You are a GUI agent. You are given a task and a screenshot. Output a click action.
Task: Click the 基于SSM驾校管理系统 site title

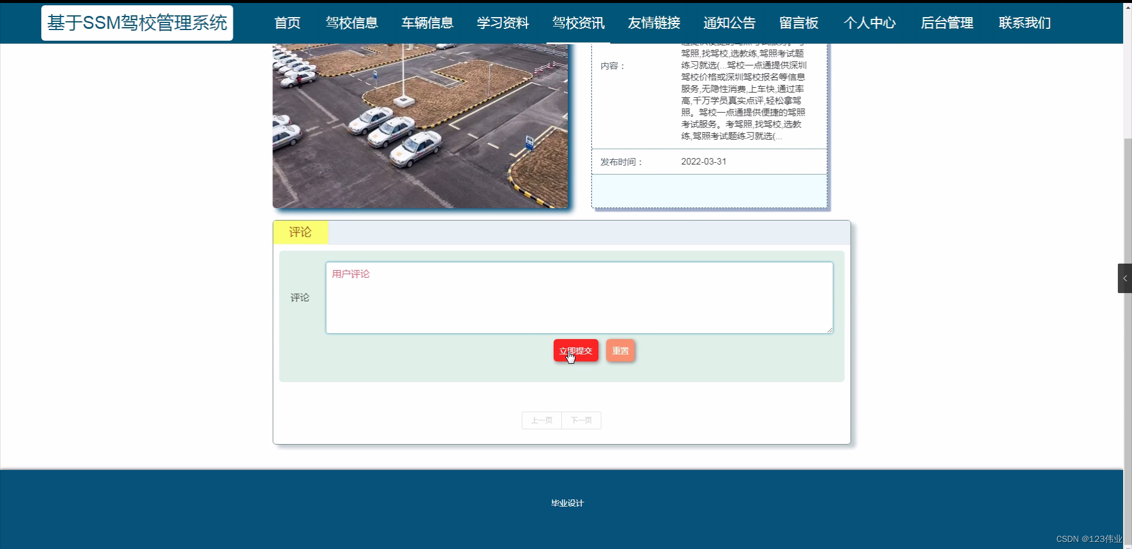tap(137, 23)
